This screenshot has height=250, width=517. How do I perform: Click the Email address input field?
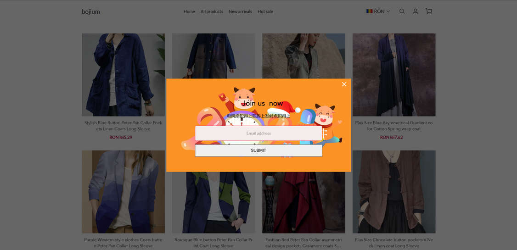(258, 133)
